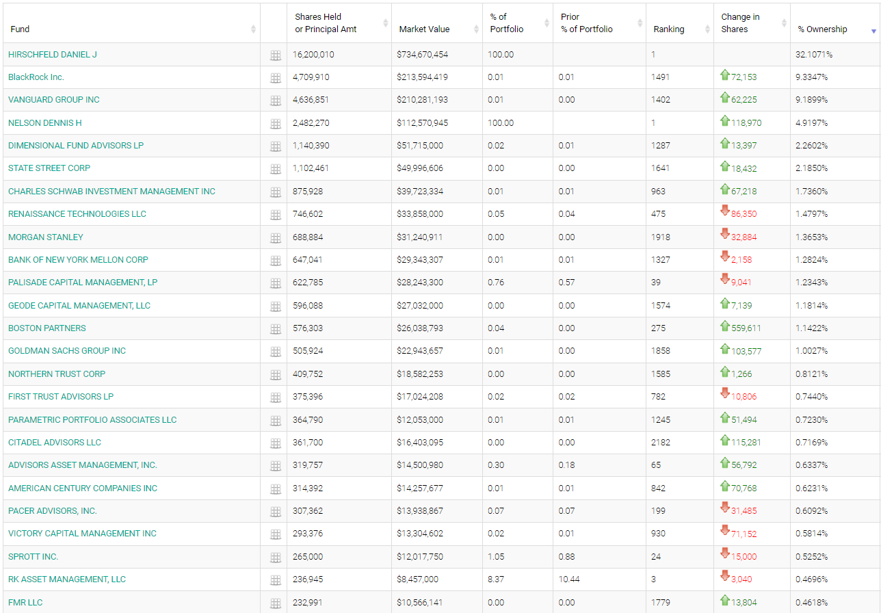881x613 pixels.
Task: Open GOLDMAN SACHS GROUP INC link
Action: click(67, 350)
